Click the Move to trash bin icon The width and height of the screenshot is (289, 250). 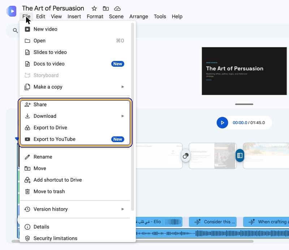(x=27, y=192)
